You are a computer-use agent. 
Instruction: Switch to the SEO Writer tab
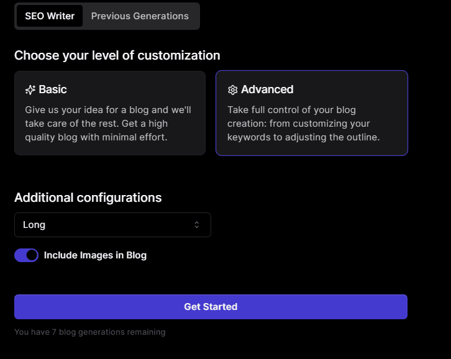[50, 16]
